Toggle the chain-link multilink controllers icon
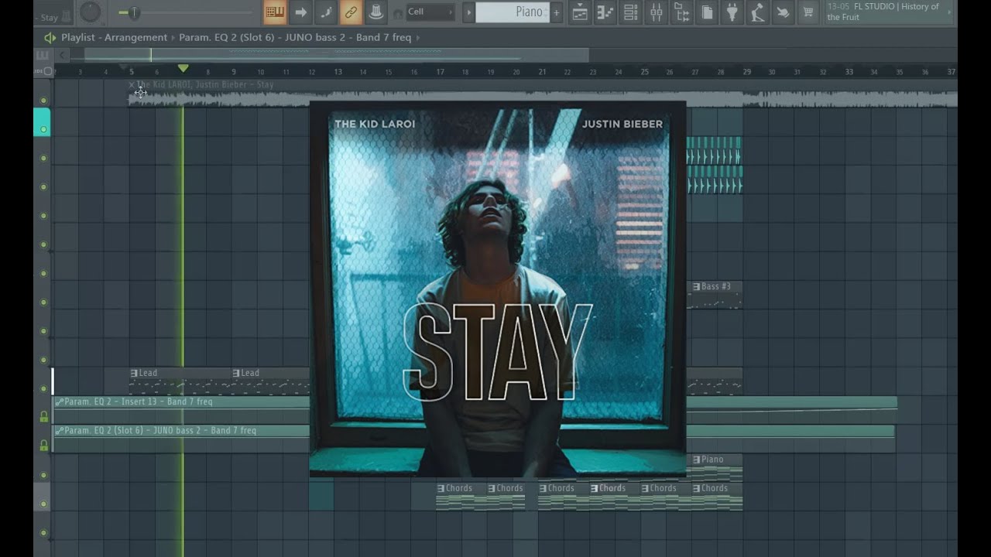 (x=351, y=12)
